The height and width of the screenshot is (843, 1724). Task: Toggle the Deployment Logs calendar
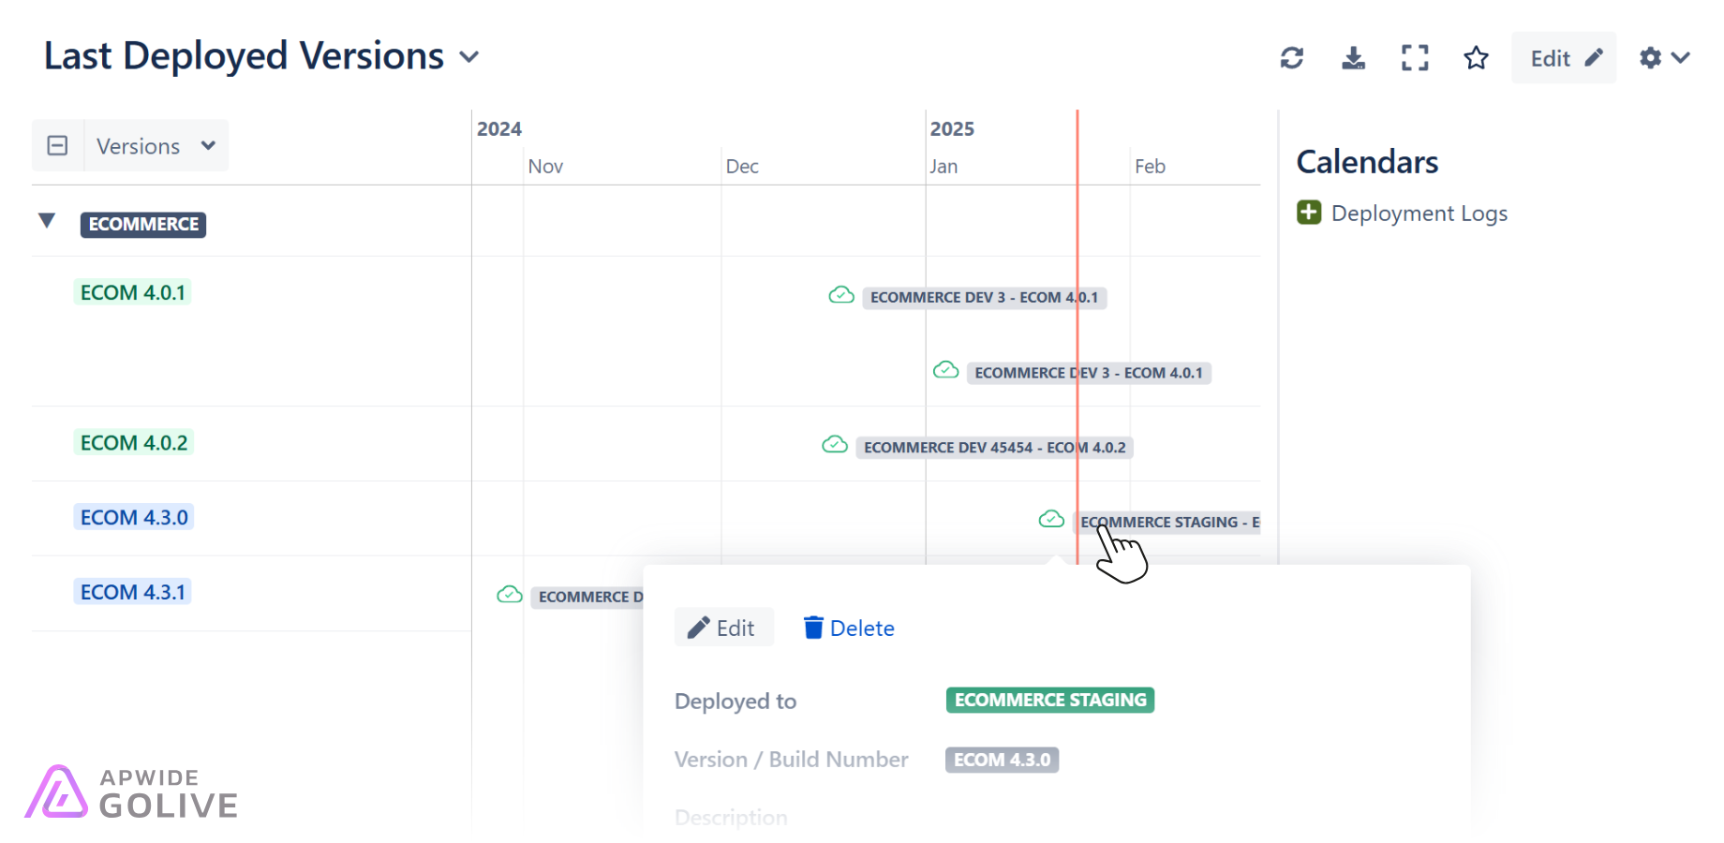[1309, 214]
